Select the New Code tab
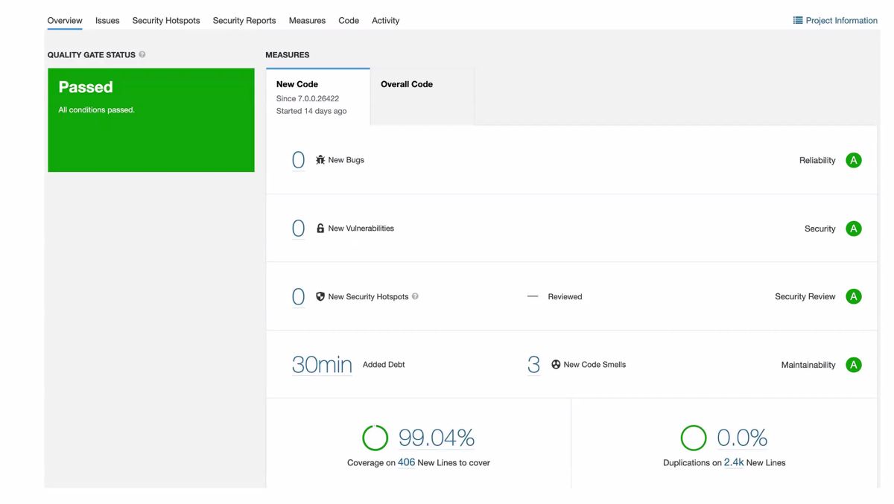Viewport: 894px width, 504px height. tap(318, 97)
